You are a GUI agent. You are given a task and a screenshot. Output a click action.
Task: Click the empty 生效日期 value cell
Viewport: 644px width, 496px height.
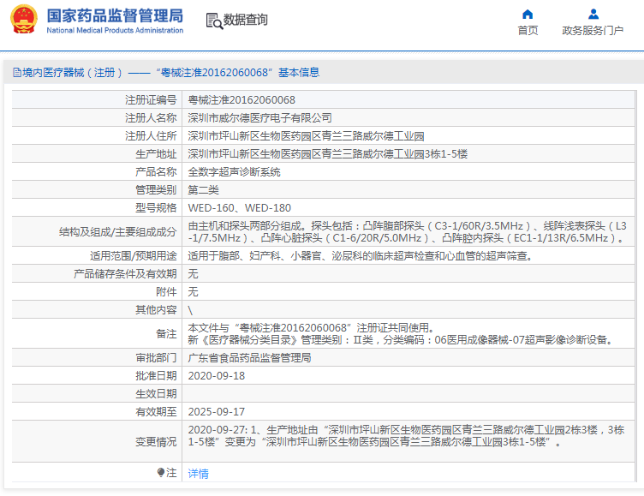pyautogui.click(x=408, y=394)
